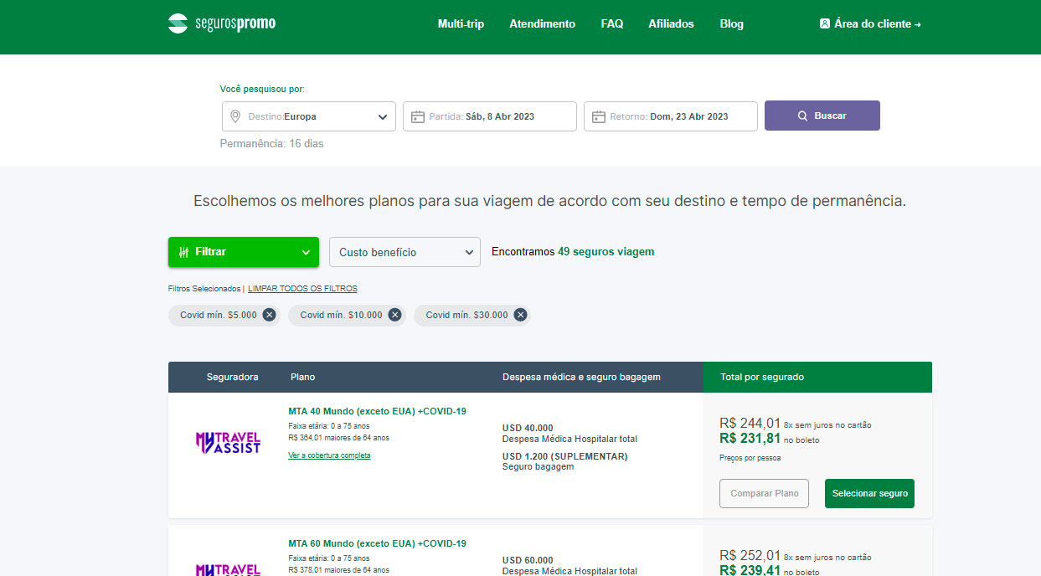Open the Custo benefício sort dropdown
Screen dimensions: 1041x576
coord(405,252)
